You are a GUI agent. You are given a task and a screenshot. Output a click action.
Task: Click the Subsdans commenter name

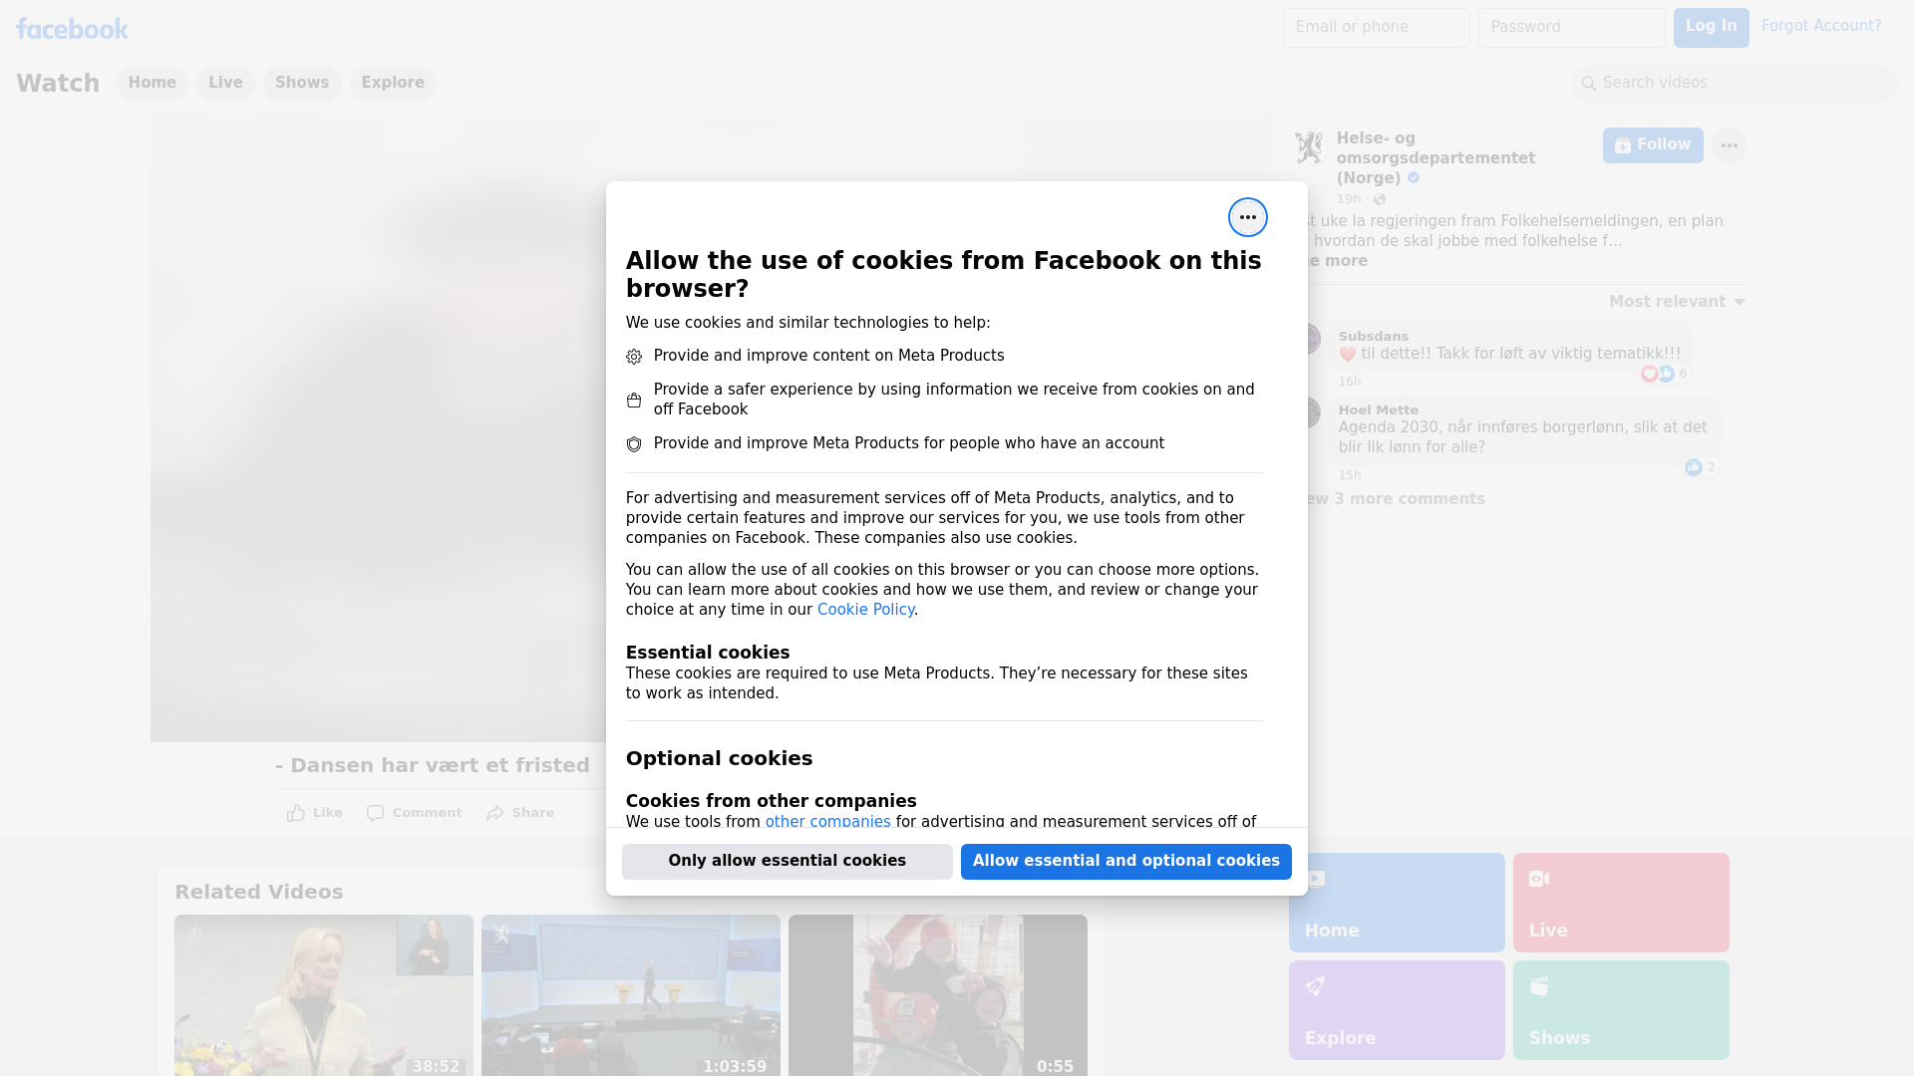1373,337
